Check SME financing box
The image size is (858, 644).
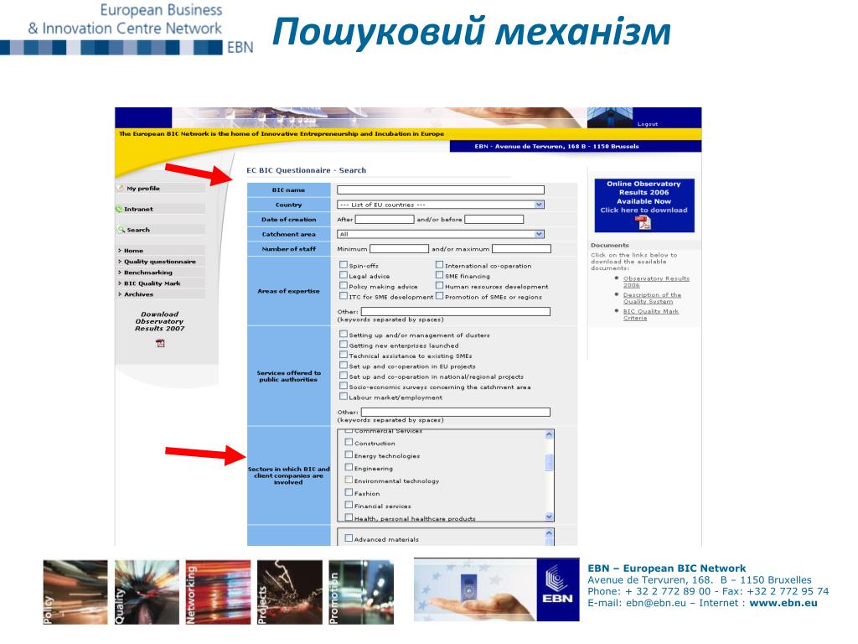pos(439,275)
